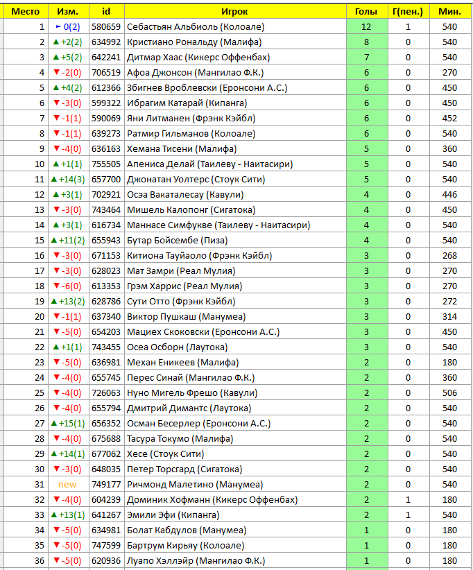Select change cell '0(2)'

(69, 27)
